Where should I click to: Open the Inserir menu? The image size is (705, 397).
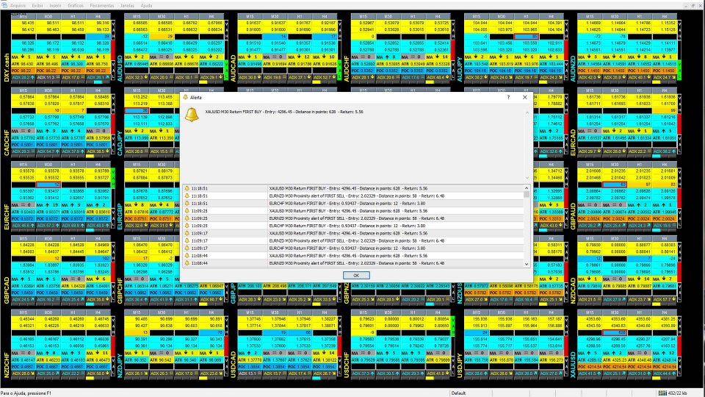click(x=55, y=5)
